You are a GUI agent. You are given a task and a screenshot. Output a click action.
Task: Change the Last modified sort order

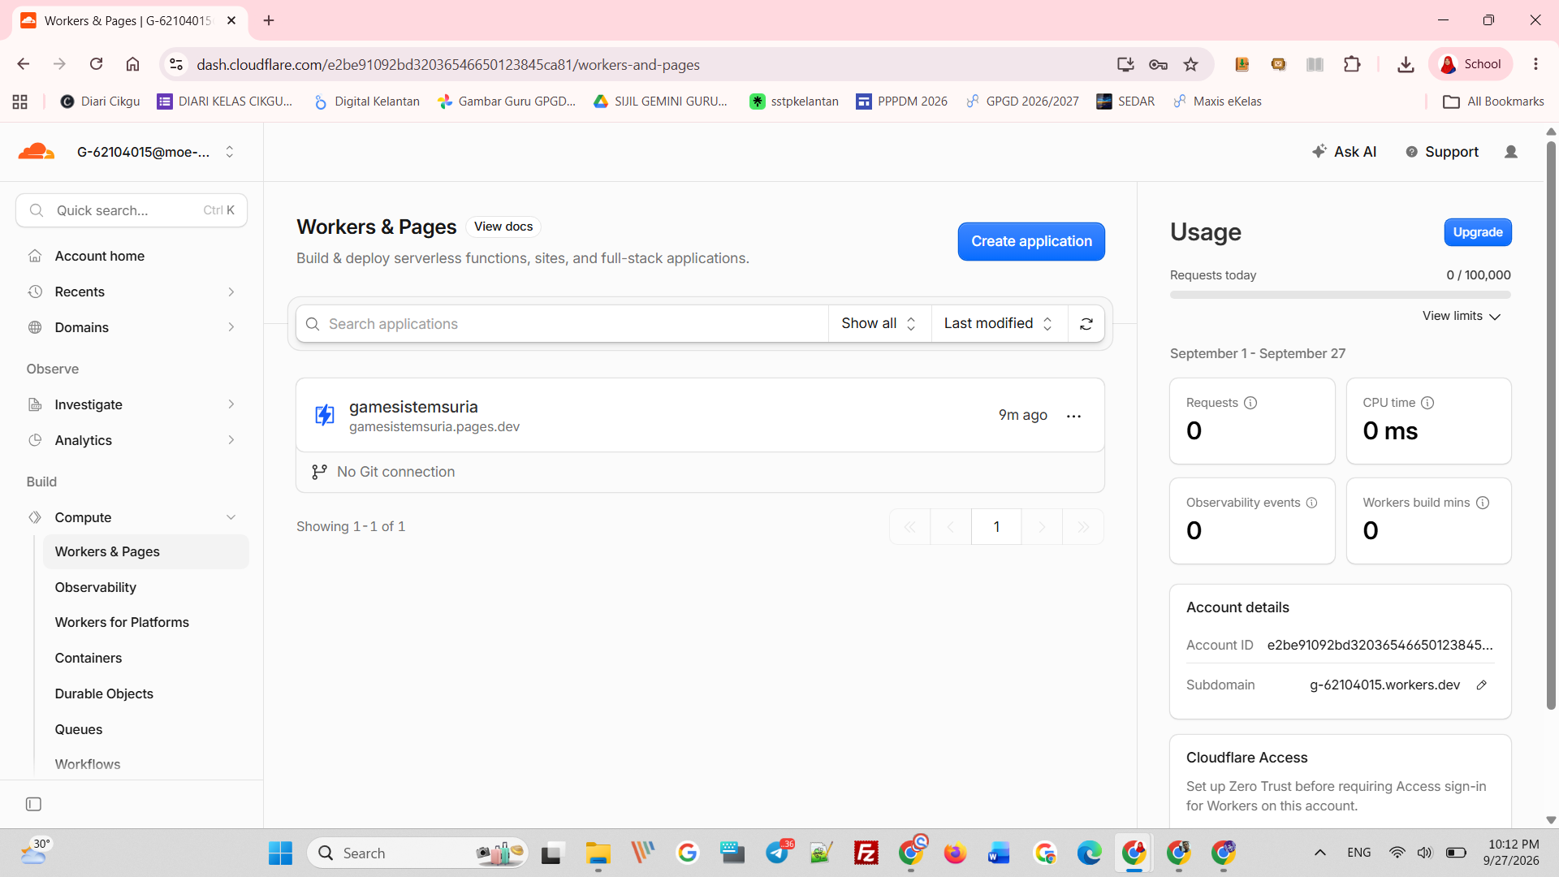pyautogui.click(x=999, y=324)
